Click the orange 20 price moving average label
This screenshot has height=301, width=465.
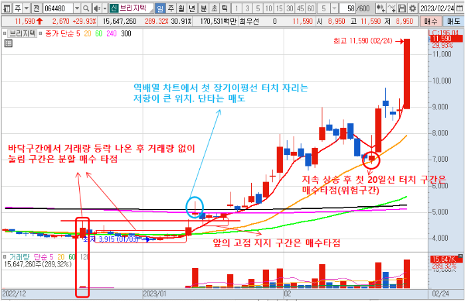click(x=88, y=34)
